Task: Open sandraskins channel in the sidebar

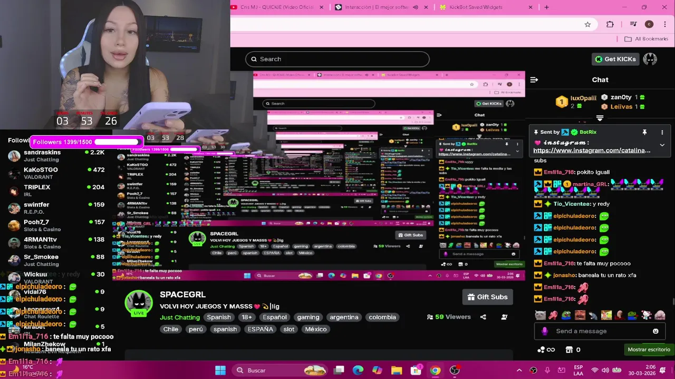Action: pyautogui.click(x=56, y=156)
